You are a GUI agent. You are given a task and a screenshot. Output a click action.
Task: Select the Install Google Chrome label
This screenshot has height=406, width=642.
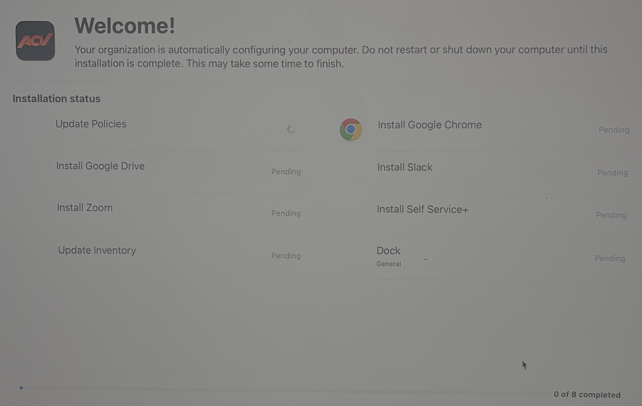coord(429,125)
